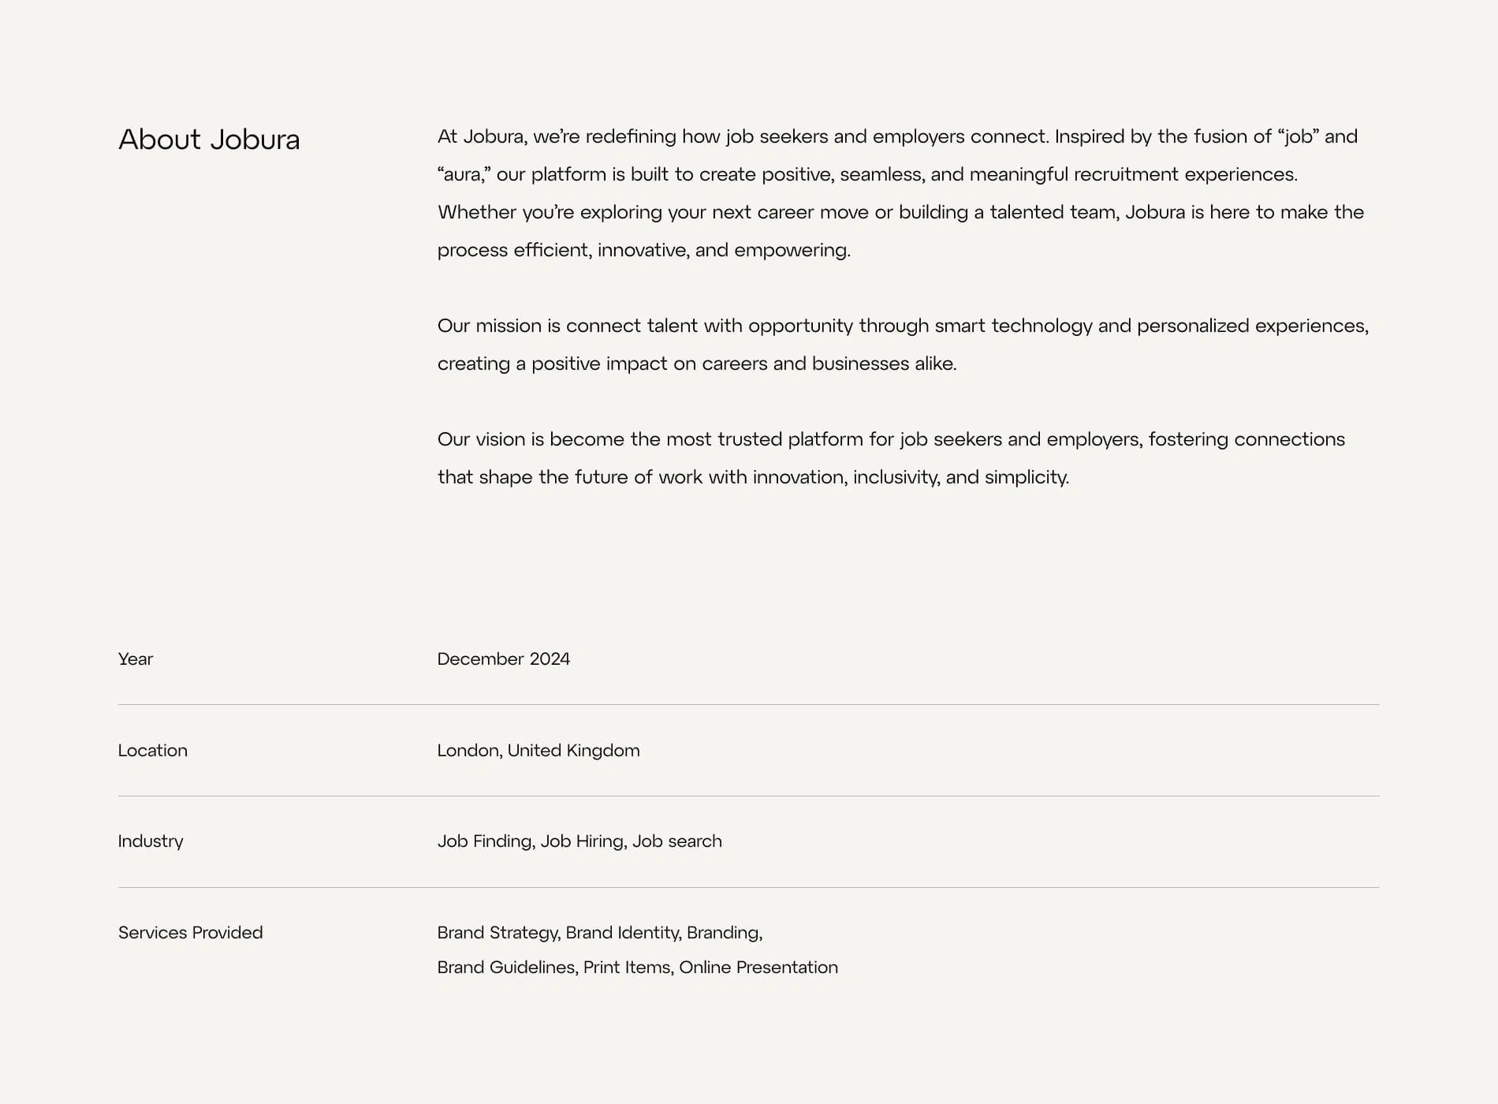Viewport: 1498px width, 1104px height.
Task: Click the line starting "that shape the future"
Action: pyautogui.click(x=753, y=477)
